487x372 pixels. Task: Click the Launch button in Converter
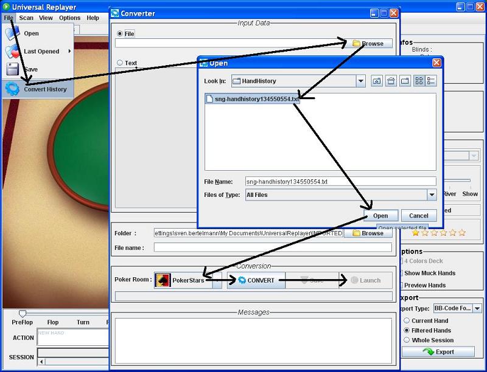366,280
